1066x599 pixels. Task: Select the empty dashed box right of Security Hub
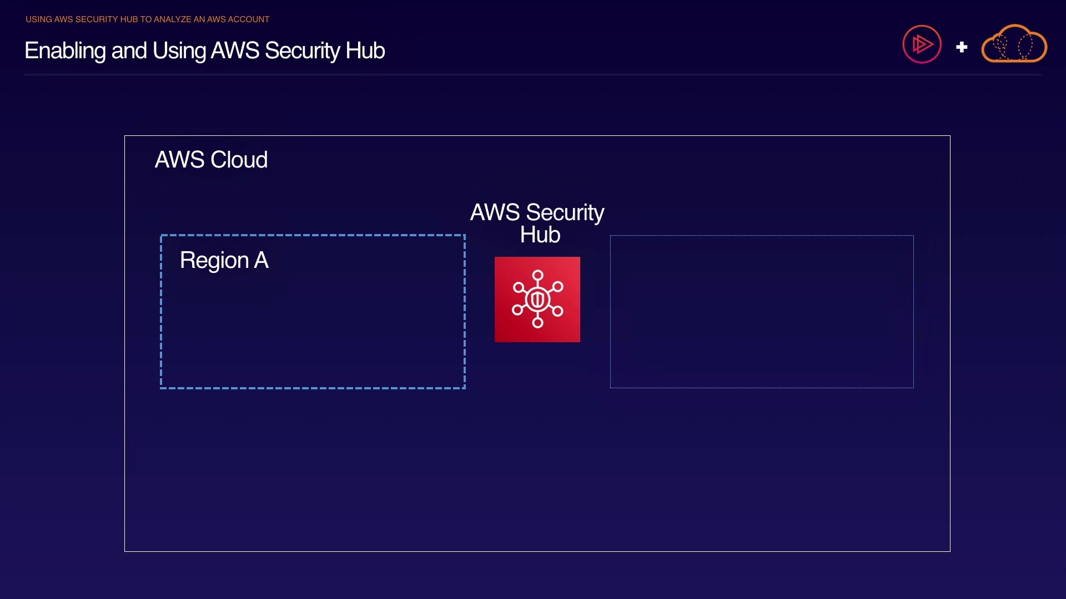coord(762,312)
